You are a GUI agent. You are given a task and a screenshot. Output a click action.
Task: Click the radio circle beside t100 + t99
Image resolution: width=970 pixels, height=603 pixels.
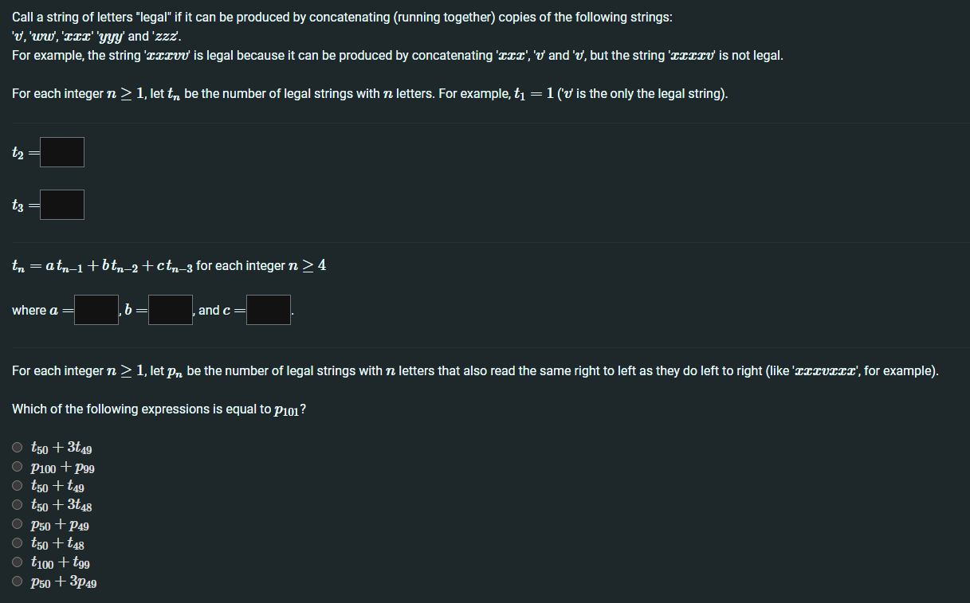click(x=17, y=562)
